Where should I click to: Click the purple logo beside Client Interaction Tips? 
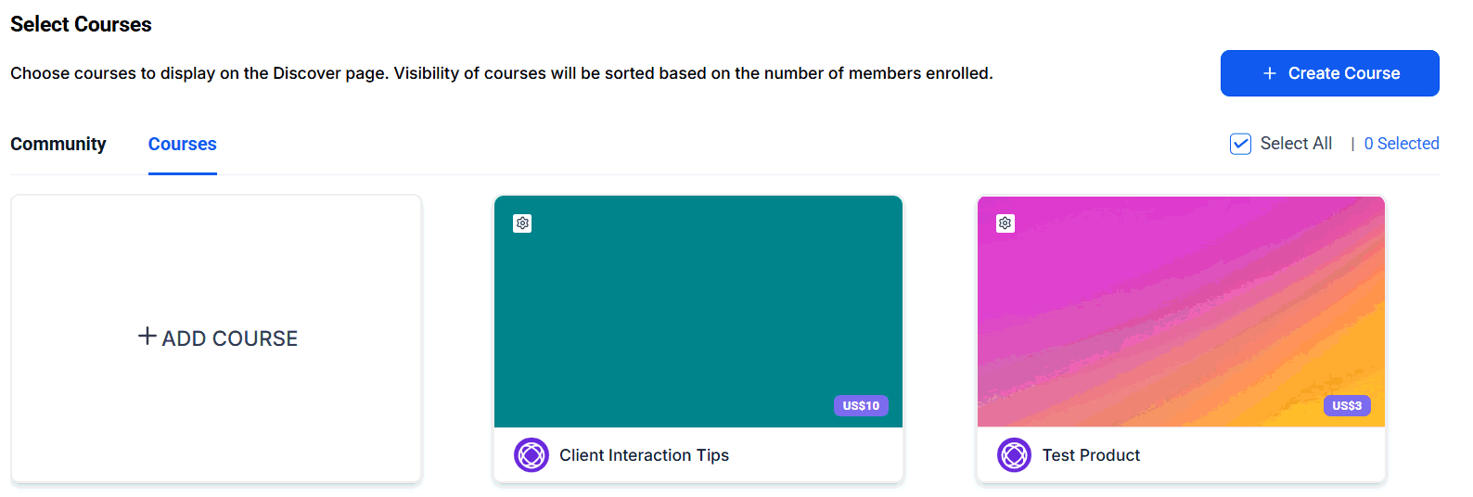(532, 455)
